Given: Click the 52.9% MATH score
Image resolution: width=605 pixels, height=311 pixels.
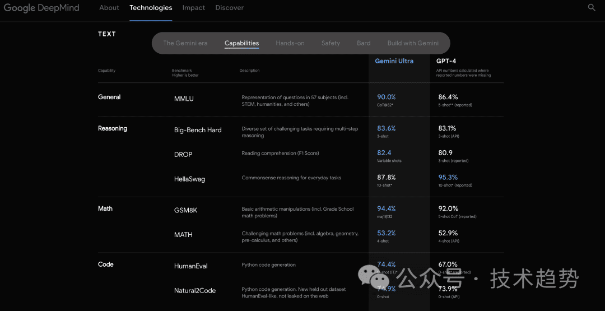Looking at the screenshot, I should [x=448, y=233].
